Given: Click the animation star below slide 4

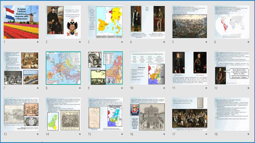Looking at the screenshot, I should [164, 42].
